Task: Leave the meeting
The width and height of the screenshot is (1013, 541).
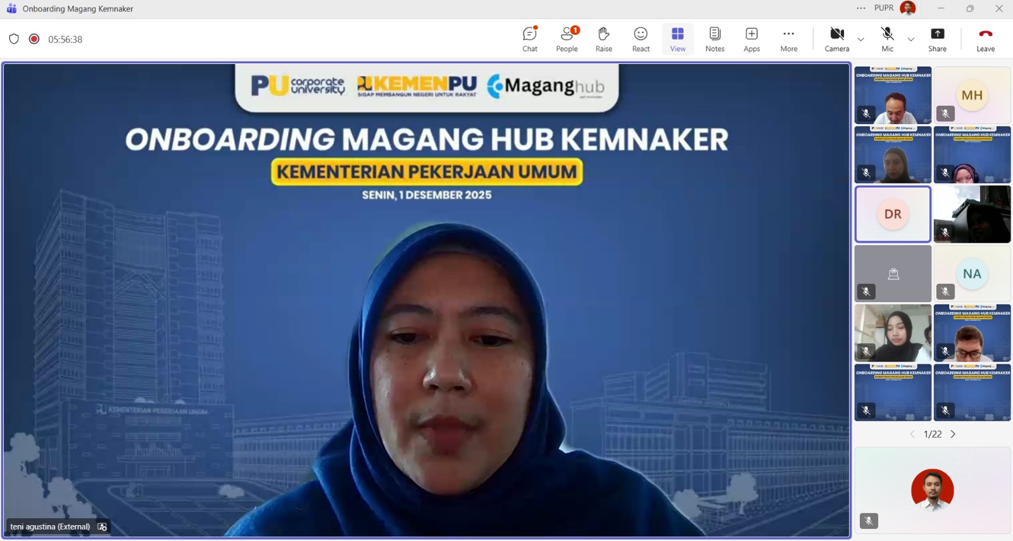Action: [985, 39]
